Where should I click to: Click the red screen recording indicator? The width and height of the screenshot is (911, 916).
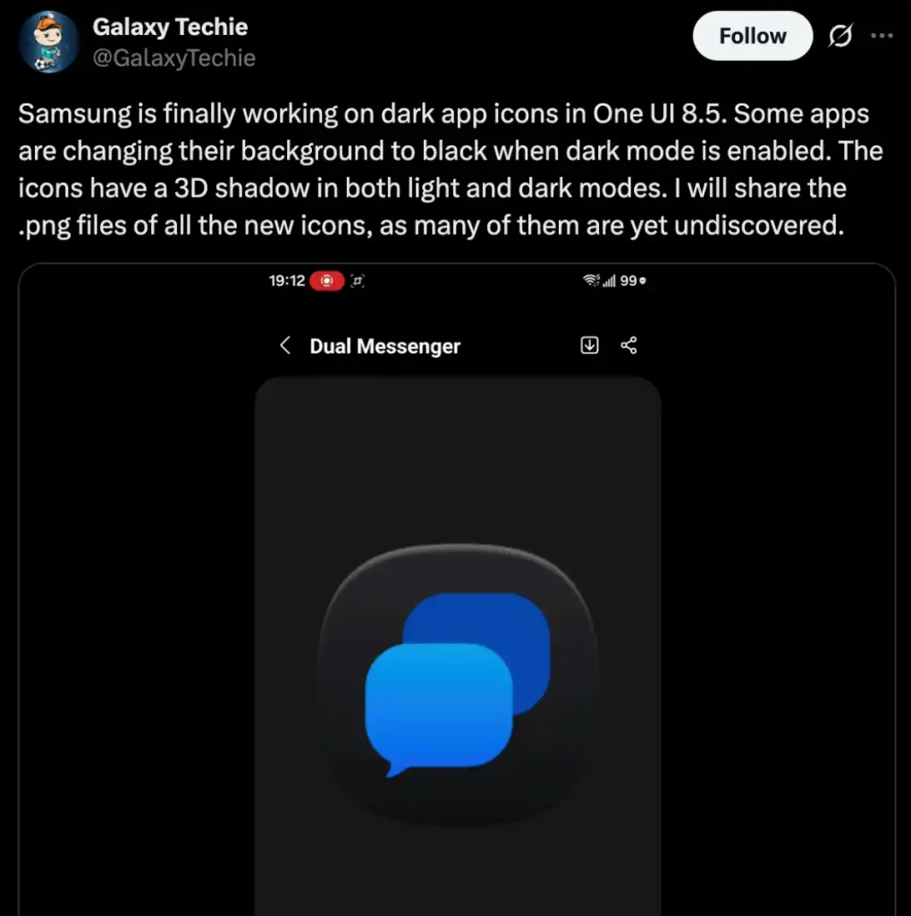(x=326, y=281)
